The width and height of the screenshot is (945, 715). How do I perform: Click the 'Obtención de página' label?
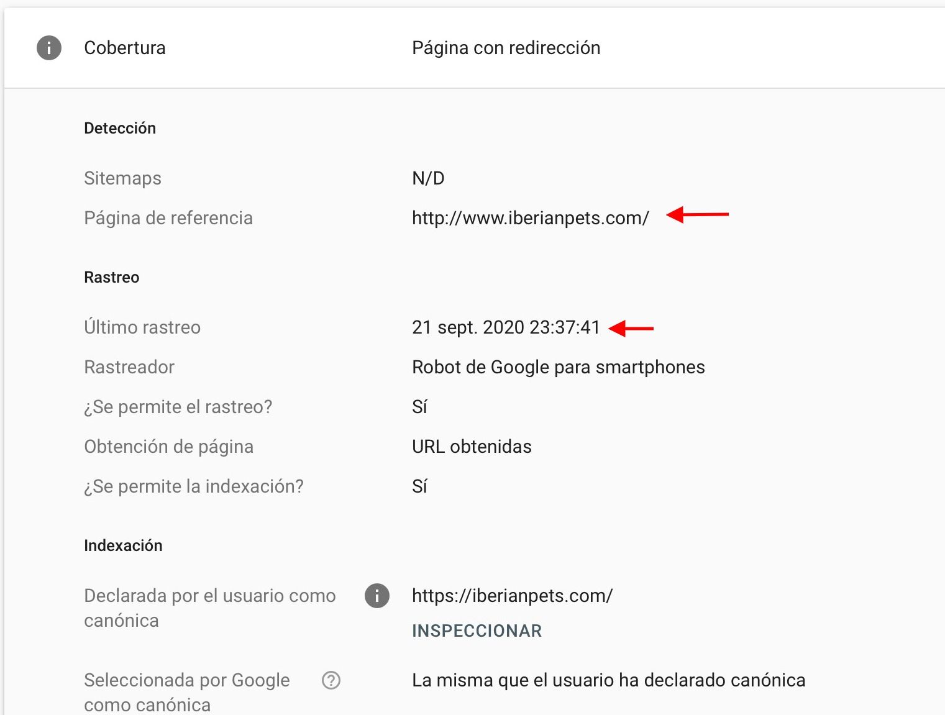coord(168,447)
